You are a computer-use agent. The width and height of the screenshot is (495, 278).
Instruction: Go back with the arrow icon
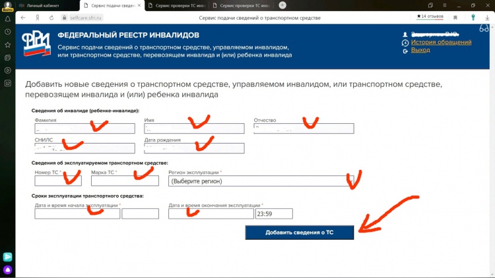click(x=23, y=18)
